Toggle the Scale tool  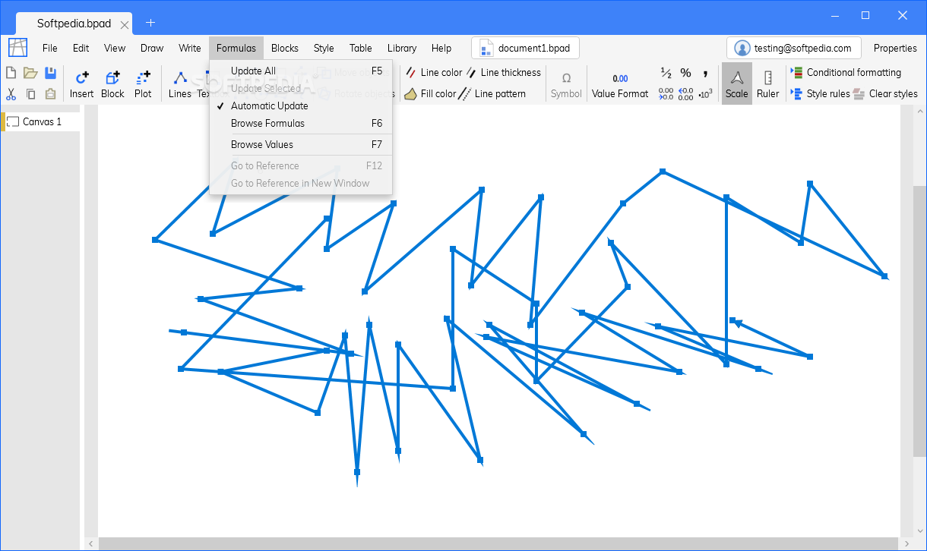(x=737, y=84)
